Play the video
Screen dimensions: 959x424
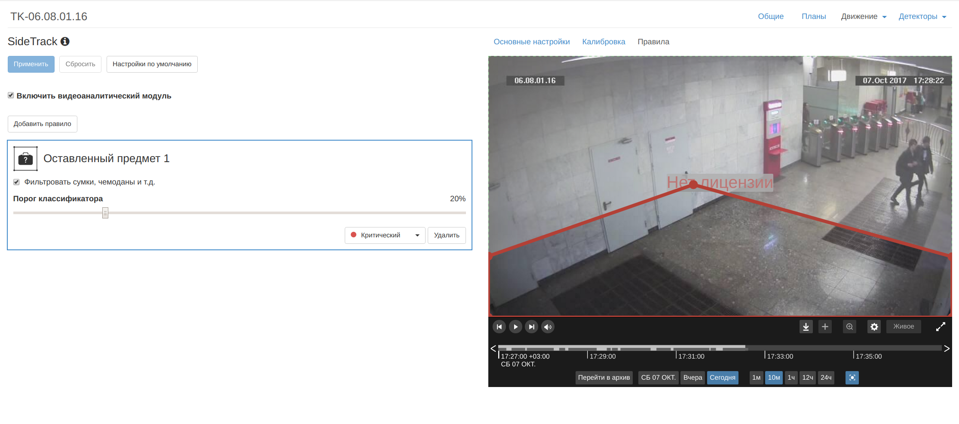[x=515, y=327]
